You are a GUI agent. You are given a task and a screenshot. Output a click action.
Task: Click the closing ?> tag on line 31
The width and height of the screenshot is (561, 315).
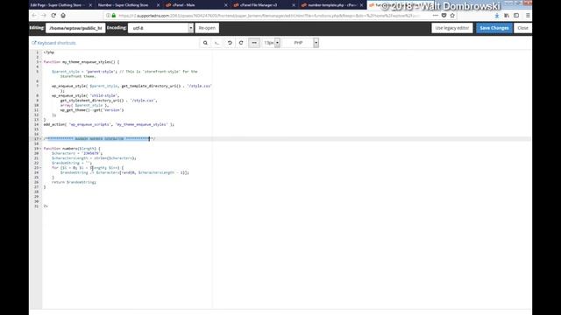click(46, 206)
